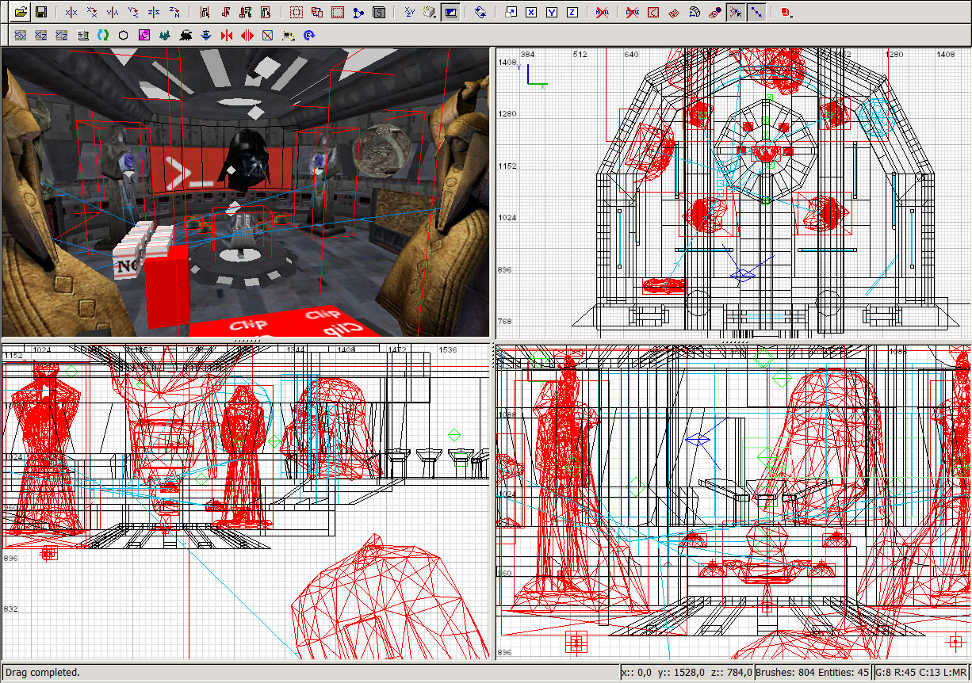Click red outward arrows split icon
The width and height of the screenshot is (972, 683).
[247, 35]
